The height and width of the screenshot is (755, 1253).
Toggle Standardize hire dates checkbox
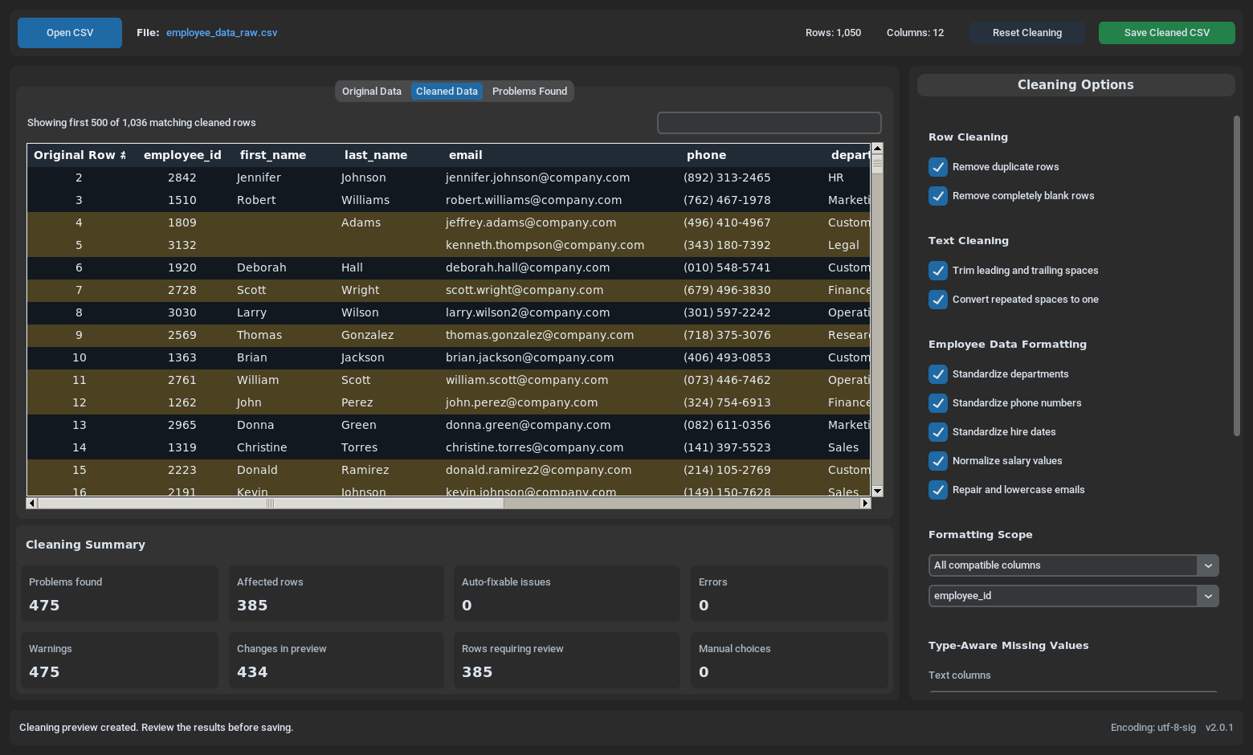pyautogui.click(x=938, y=432)
